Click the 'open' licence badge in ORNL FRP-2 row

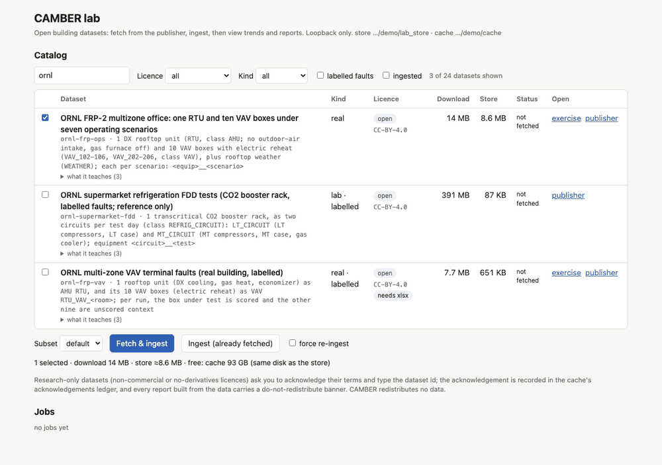385,118
